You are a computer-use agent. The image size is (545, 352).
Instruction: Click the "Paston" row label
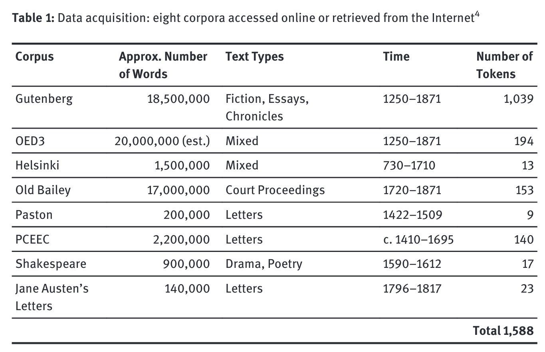tap(34, 214)
